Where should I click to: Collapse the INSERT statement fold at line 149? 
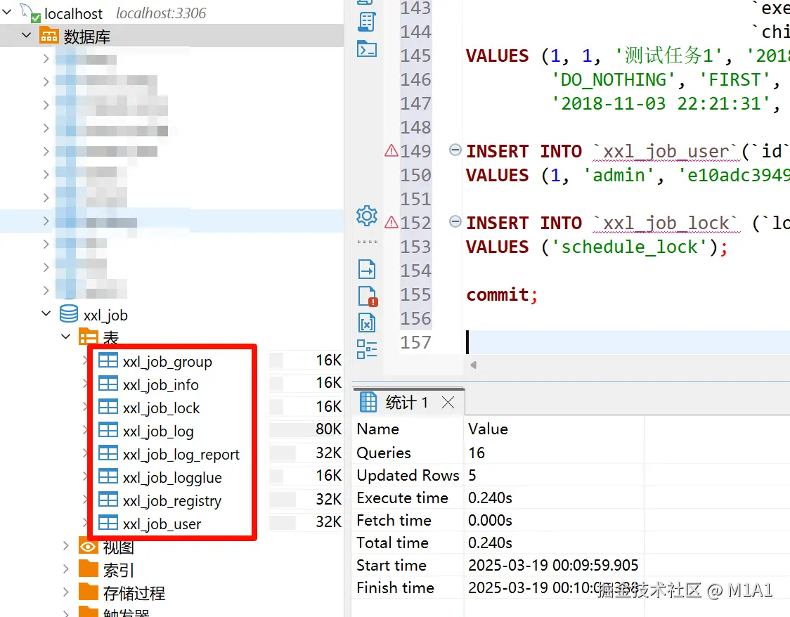pos(455,150)
